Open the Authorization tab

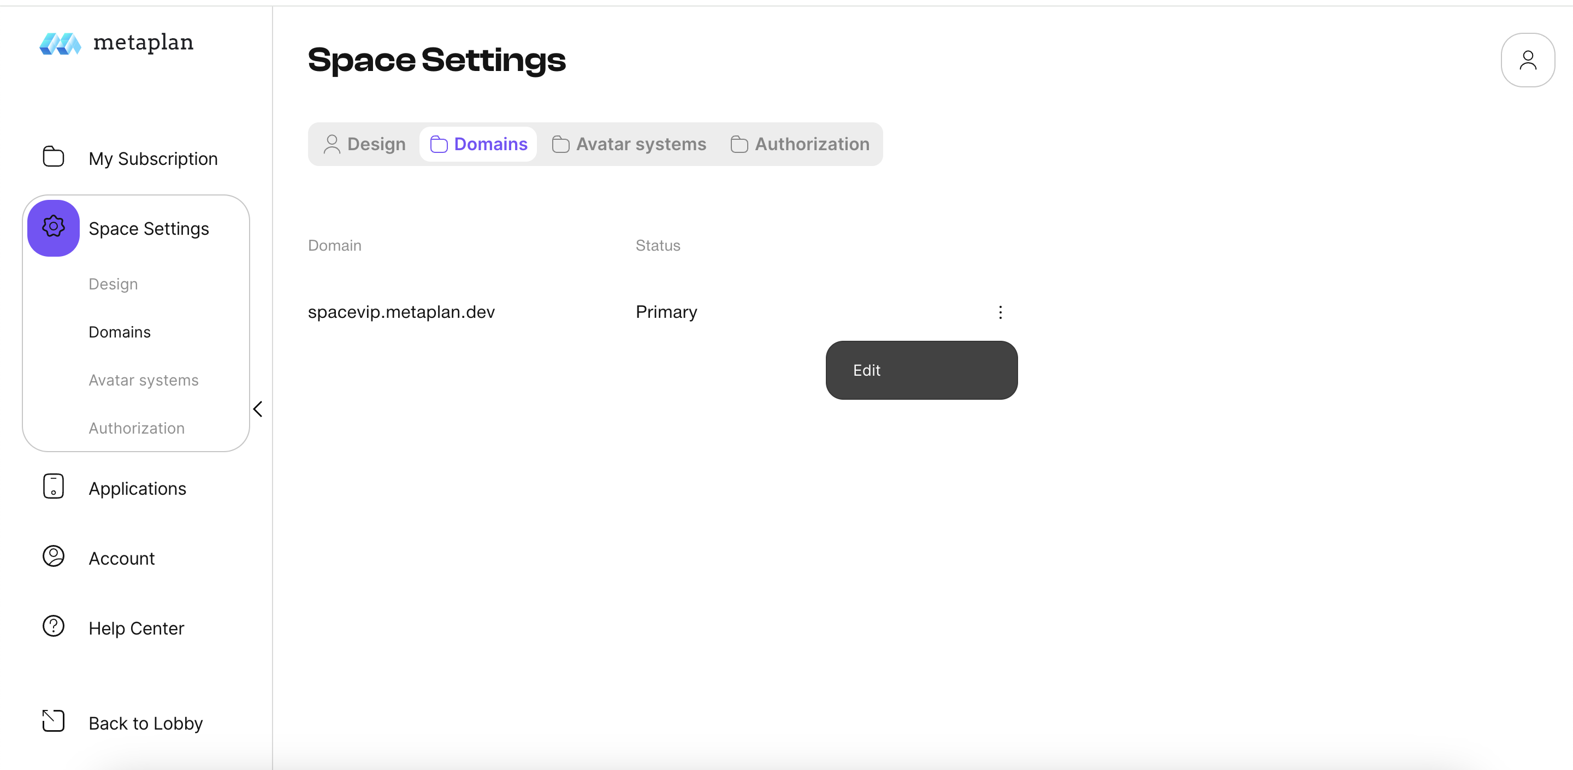pyautogui.click(x=800, y=144)
